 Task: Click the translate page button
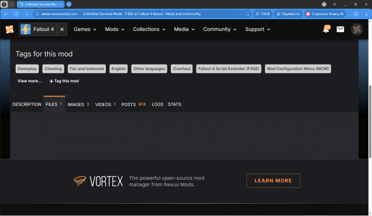point(288,14)
